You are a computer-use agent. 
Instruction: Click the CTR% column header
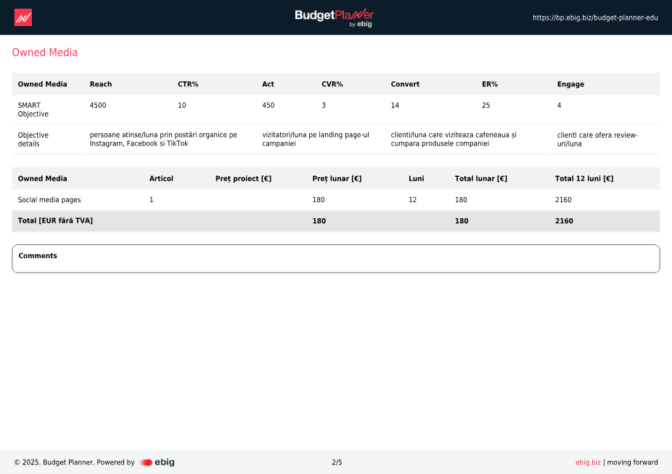click(x=188, y=84)
